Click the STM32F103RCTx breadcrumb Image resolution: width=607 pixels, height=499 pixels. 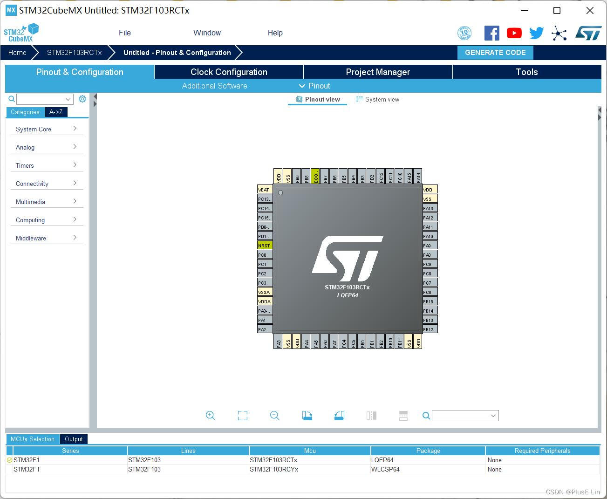75,53
